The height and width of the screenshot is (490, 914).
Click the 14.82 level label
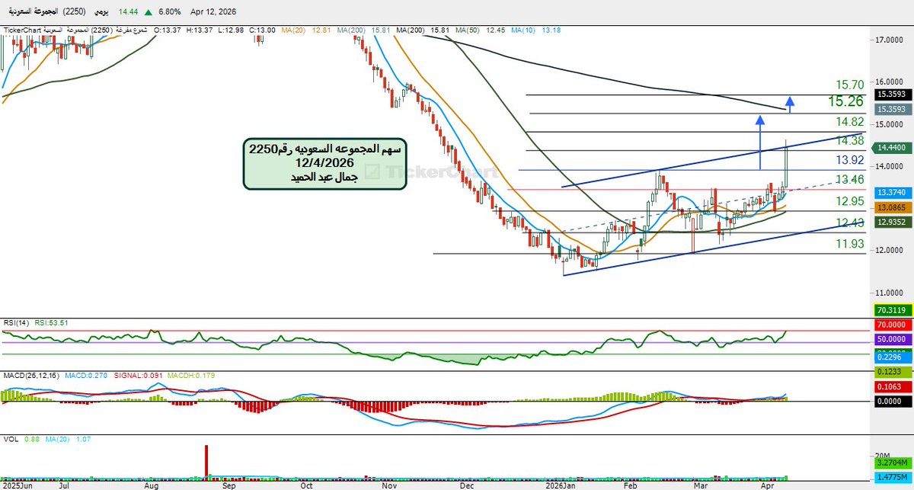(849, 122)
